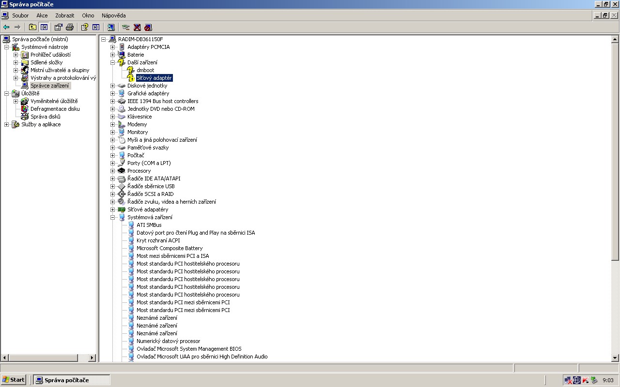Click the Start button
This screenshot has width=620, height=387.
tap(14, 380)
